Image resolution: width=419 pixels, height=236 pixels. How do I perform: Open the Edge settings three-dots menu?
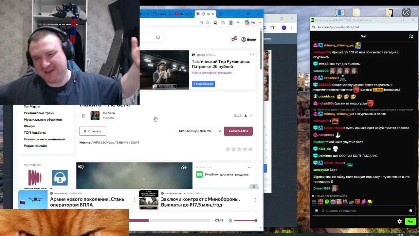239,23
